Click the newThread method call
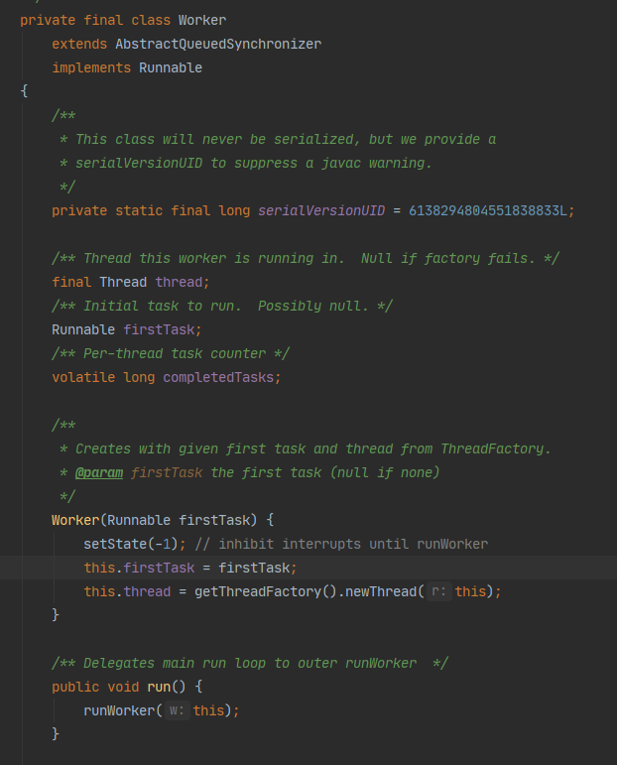The height and width of the screenshot is (765, 617). (384, 591)
